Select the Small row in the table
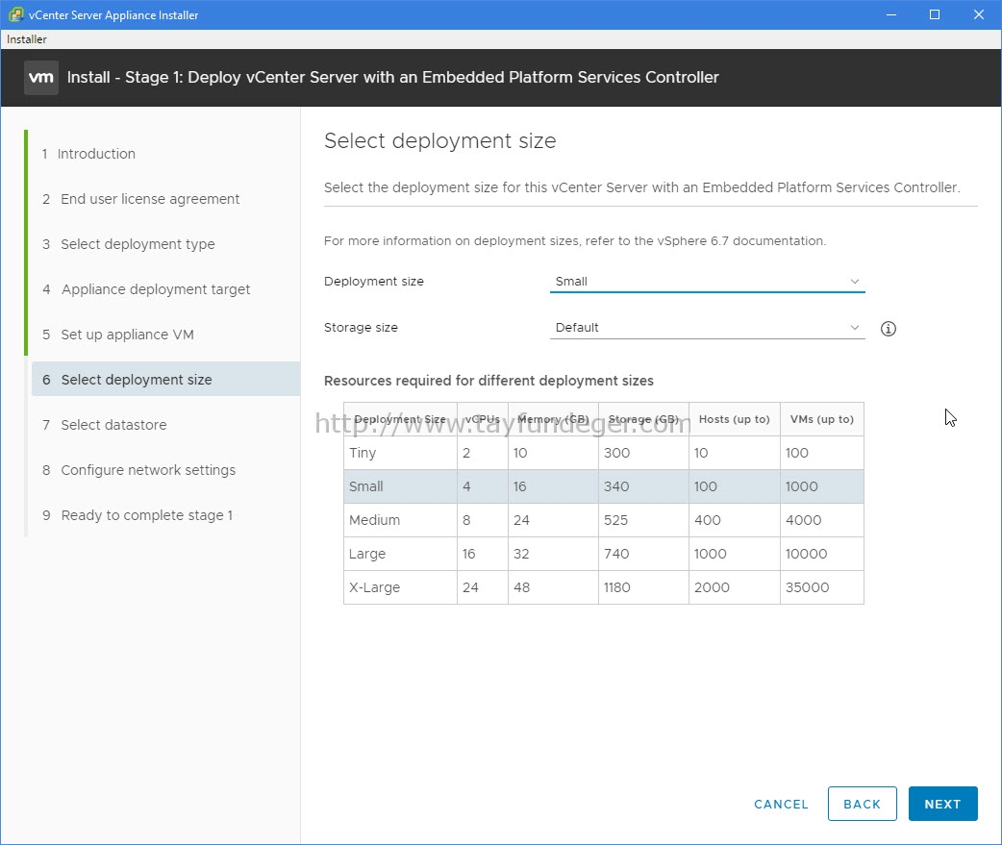The image size is (1002, 845). pos(603,486)
